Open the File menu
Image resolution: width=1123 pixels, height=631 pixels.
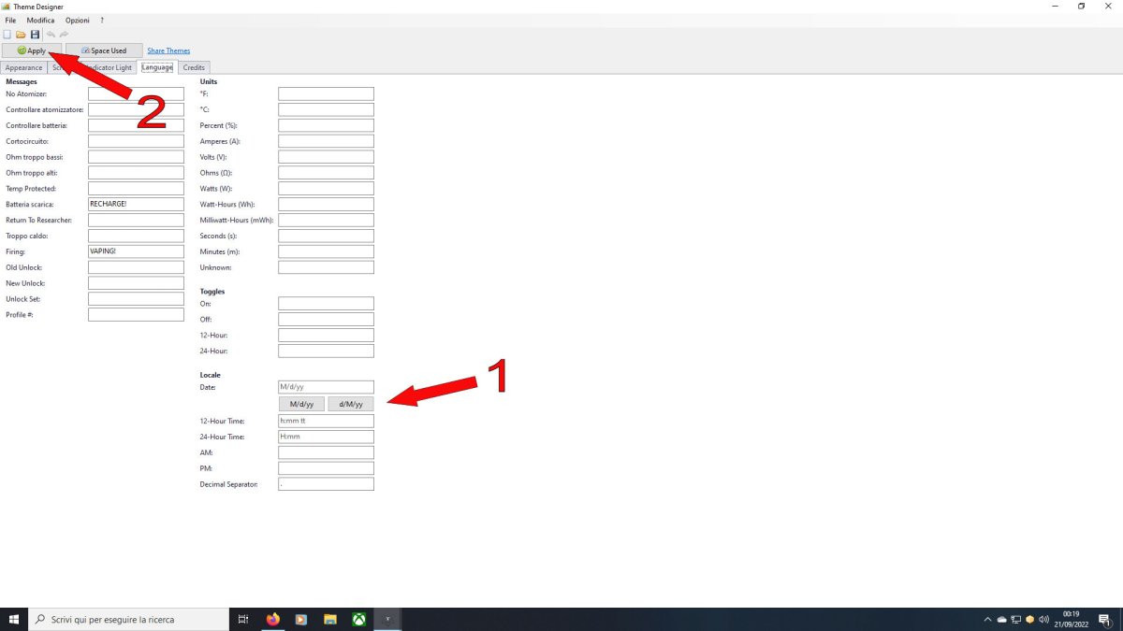(10, 20)
